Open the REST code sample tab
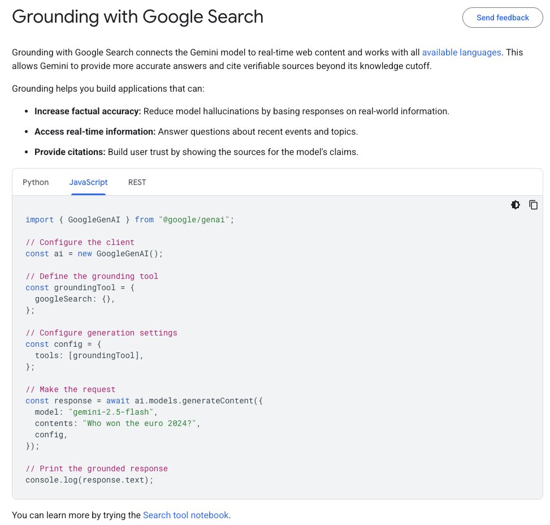This screenshot has height=525, width=550. pyautogui.click(x=137, y=182)
